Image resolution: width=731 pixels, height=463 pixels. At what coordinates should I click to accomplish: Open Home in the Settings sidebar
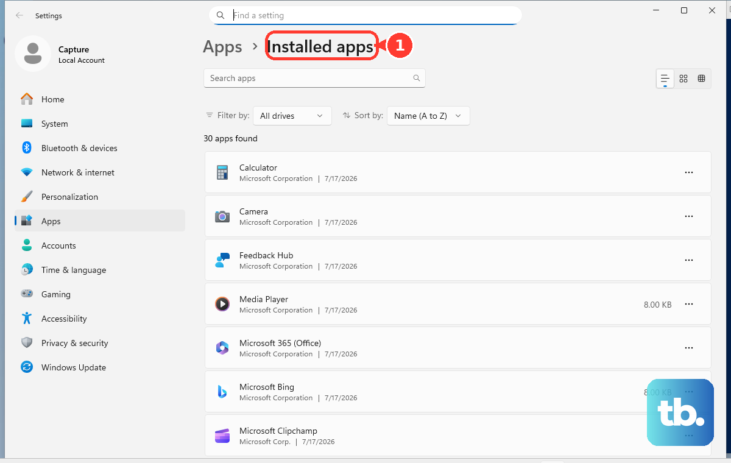pyautogui.click(x=100, y=99)
